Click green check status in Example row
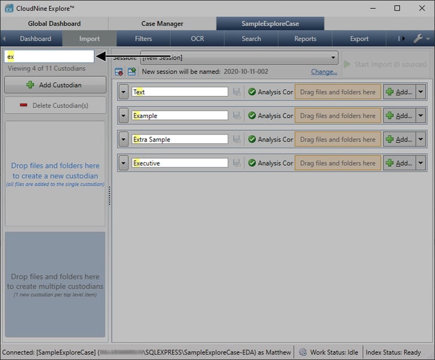The image size is (435, 360). click(252, 116)
